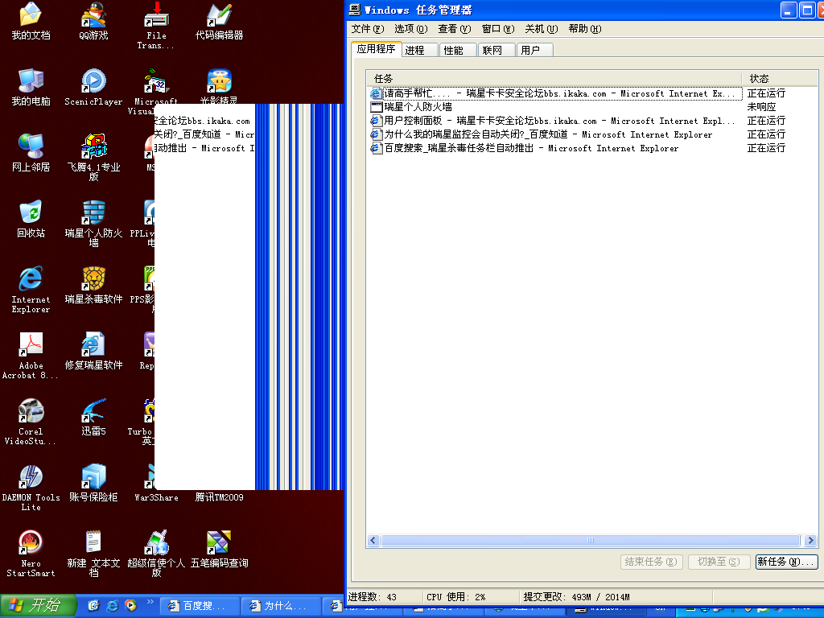Open the 我的文档 desktop icon
Screen dimensions: 824x618
[31, 21]
